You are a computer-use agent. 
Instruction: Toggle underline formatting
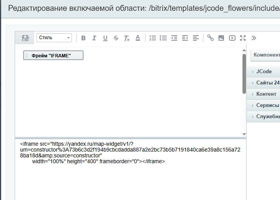(x=105, y=38)
